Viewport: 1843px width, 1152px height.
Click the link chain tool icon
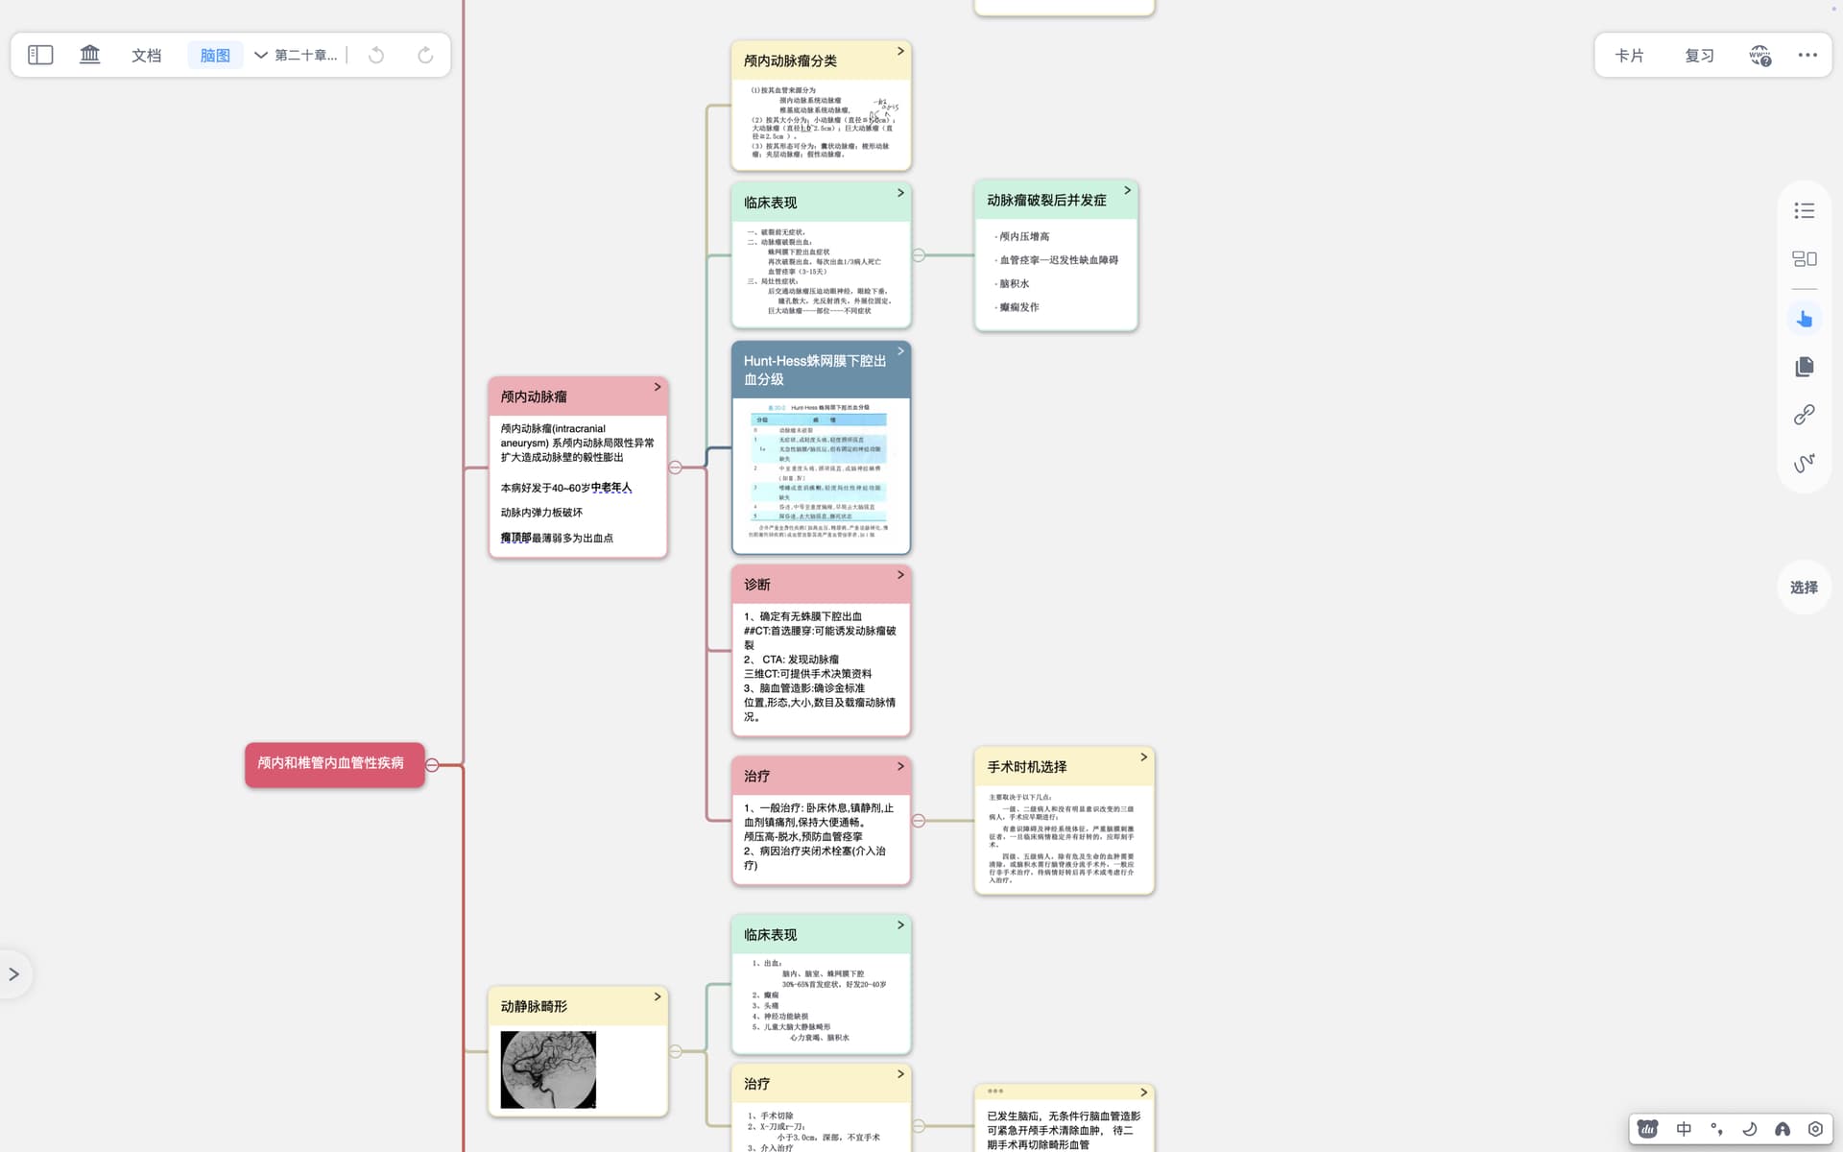(1804, 415)
